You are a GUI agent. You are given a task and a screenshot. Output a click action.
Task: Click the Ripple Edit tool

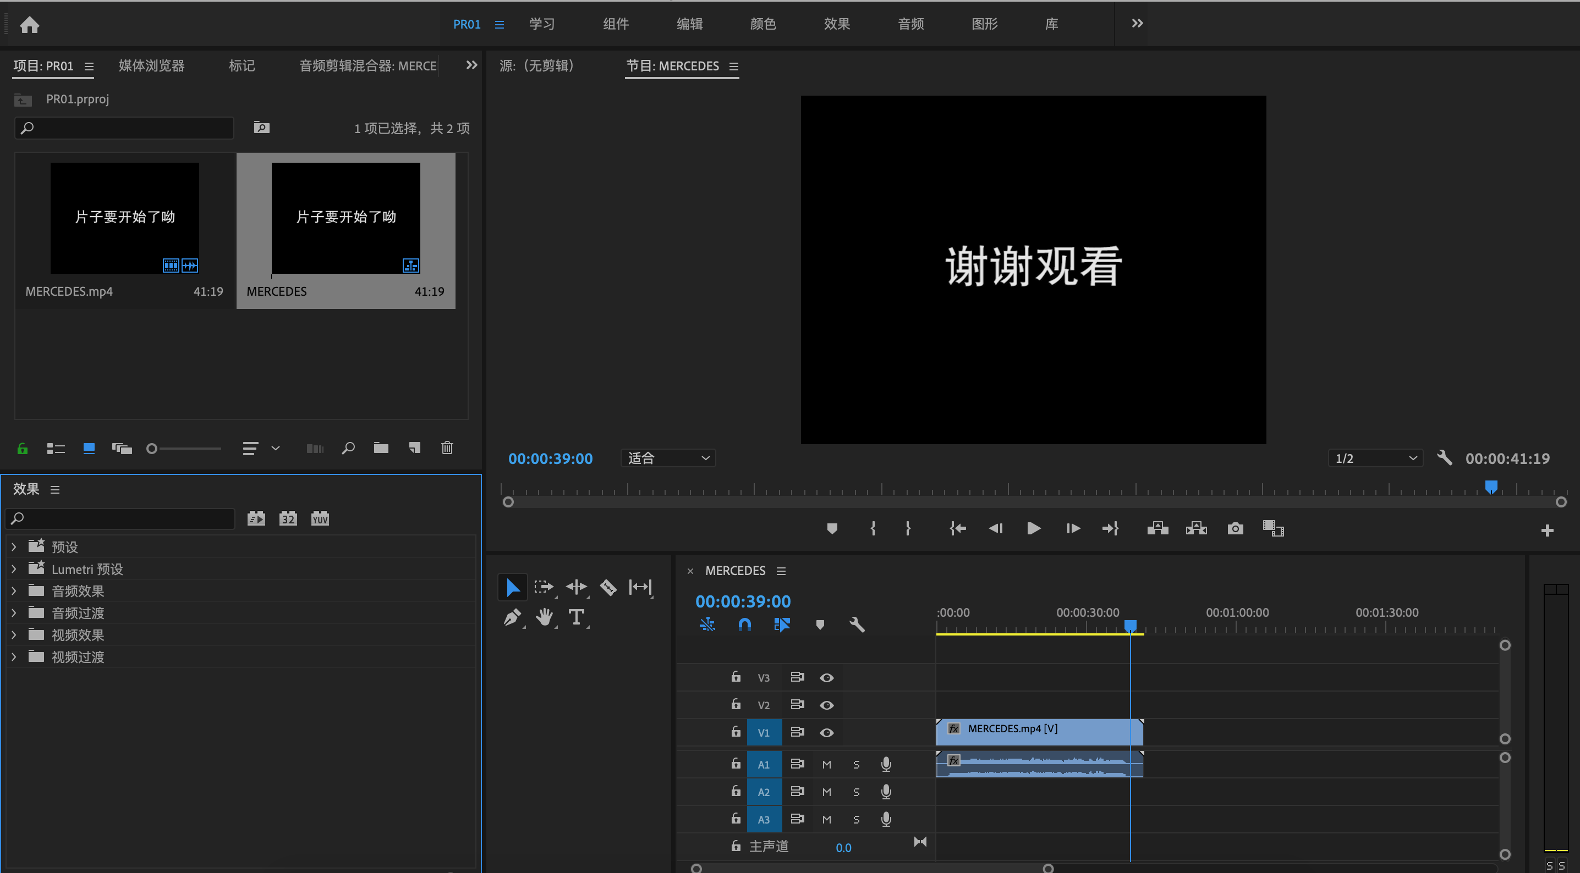click(x=576, y=587)
